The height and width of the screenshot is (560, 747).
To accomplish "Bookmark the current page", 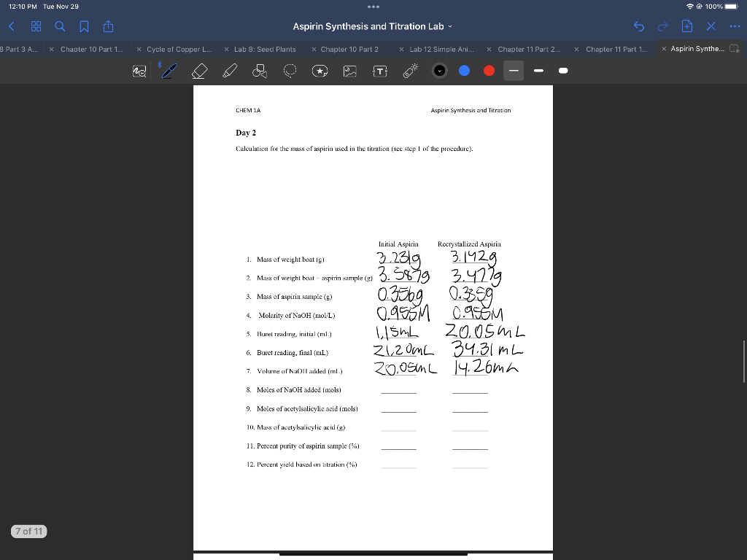I will pos(84,26).
